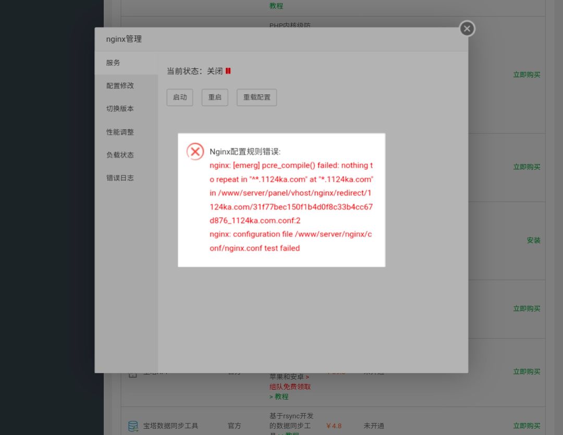Open the 错误日志 tab
This screenshot has height=435, width=563.
click(x=126, y=178)
